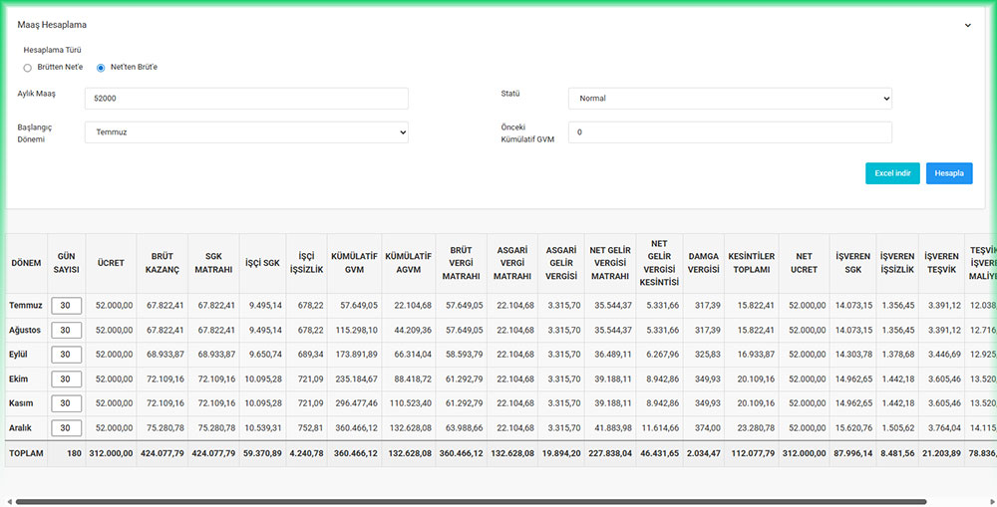997x507 pixels.
Task: Select the Net'ten Brüt'e radio option
Action: [x=101, y=68]
